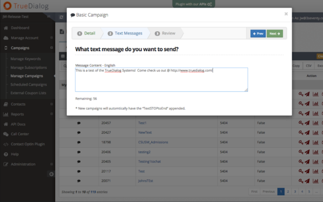The image size is (323, 202).
Task: Open bar chart report icon for NewText row
Action: point(315,133)
